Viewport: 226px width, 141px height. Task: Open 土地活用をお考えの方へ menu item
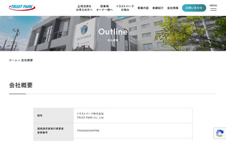point(84,8)
